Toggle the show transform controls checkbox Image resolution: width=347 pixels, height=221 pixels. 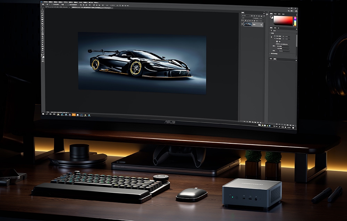click(x=68, y=5)
